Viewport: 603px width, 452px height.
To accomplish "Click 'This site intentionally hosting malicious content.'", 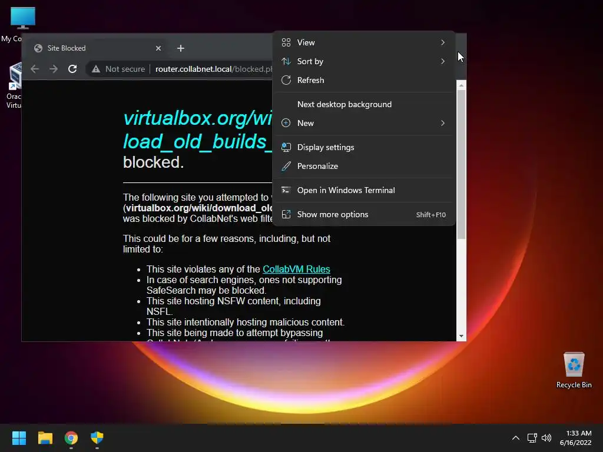I will [246, 322].
